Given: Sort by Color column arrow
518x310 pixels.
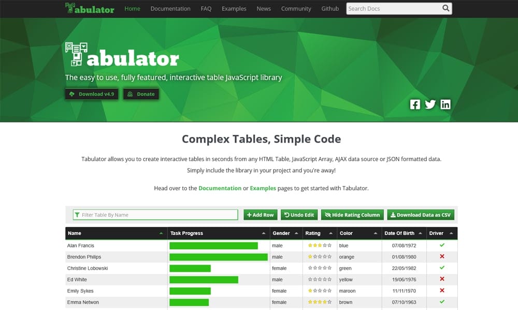Looking at the screenshot, I should 375,233.
